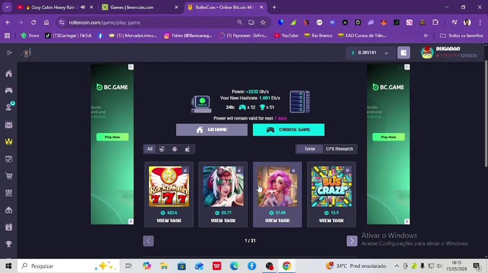
Task: Filter offers by the Android icon
Action: coord(174,149)
